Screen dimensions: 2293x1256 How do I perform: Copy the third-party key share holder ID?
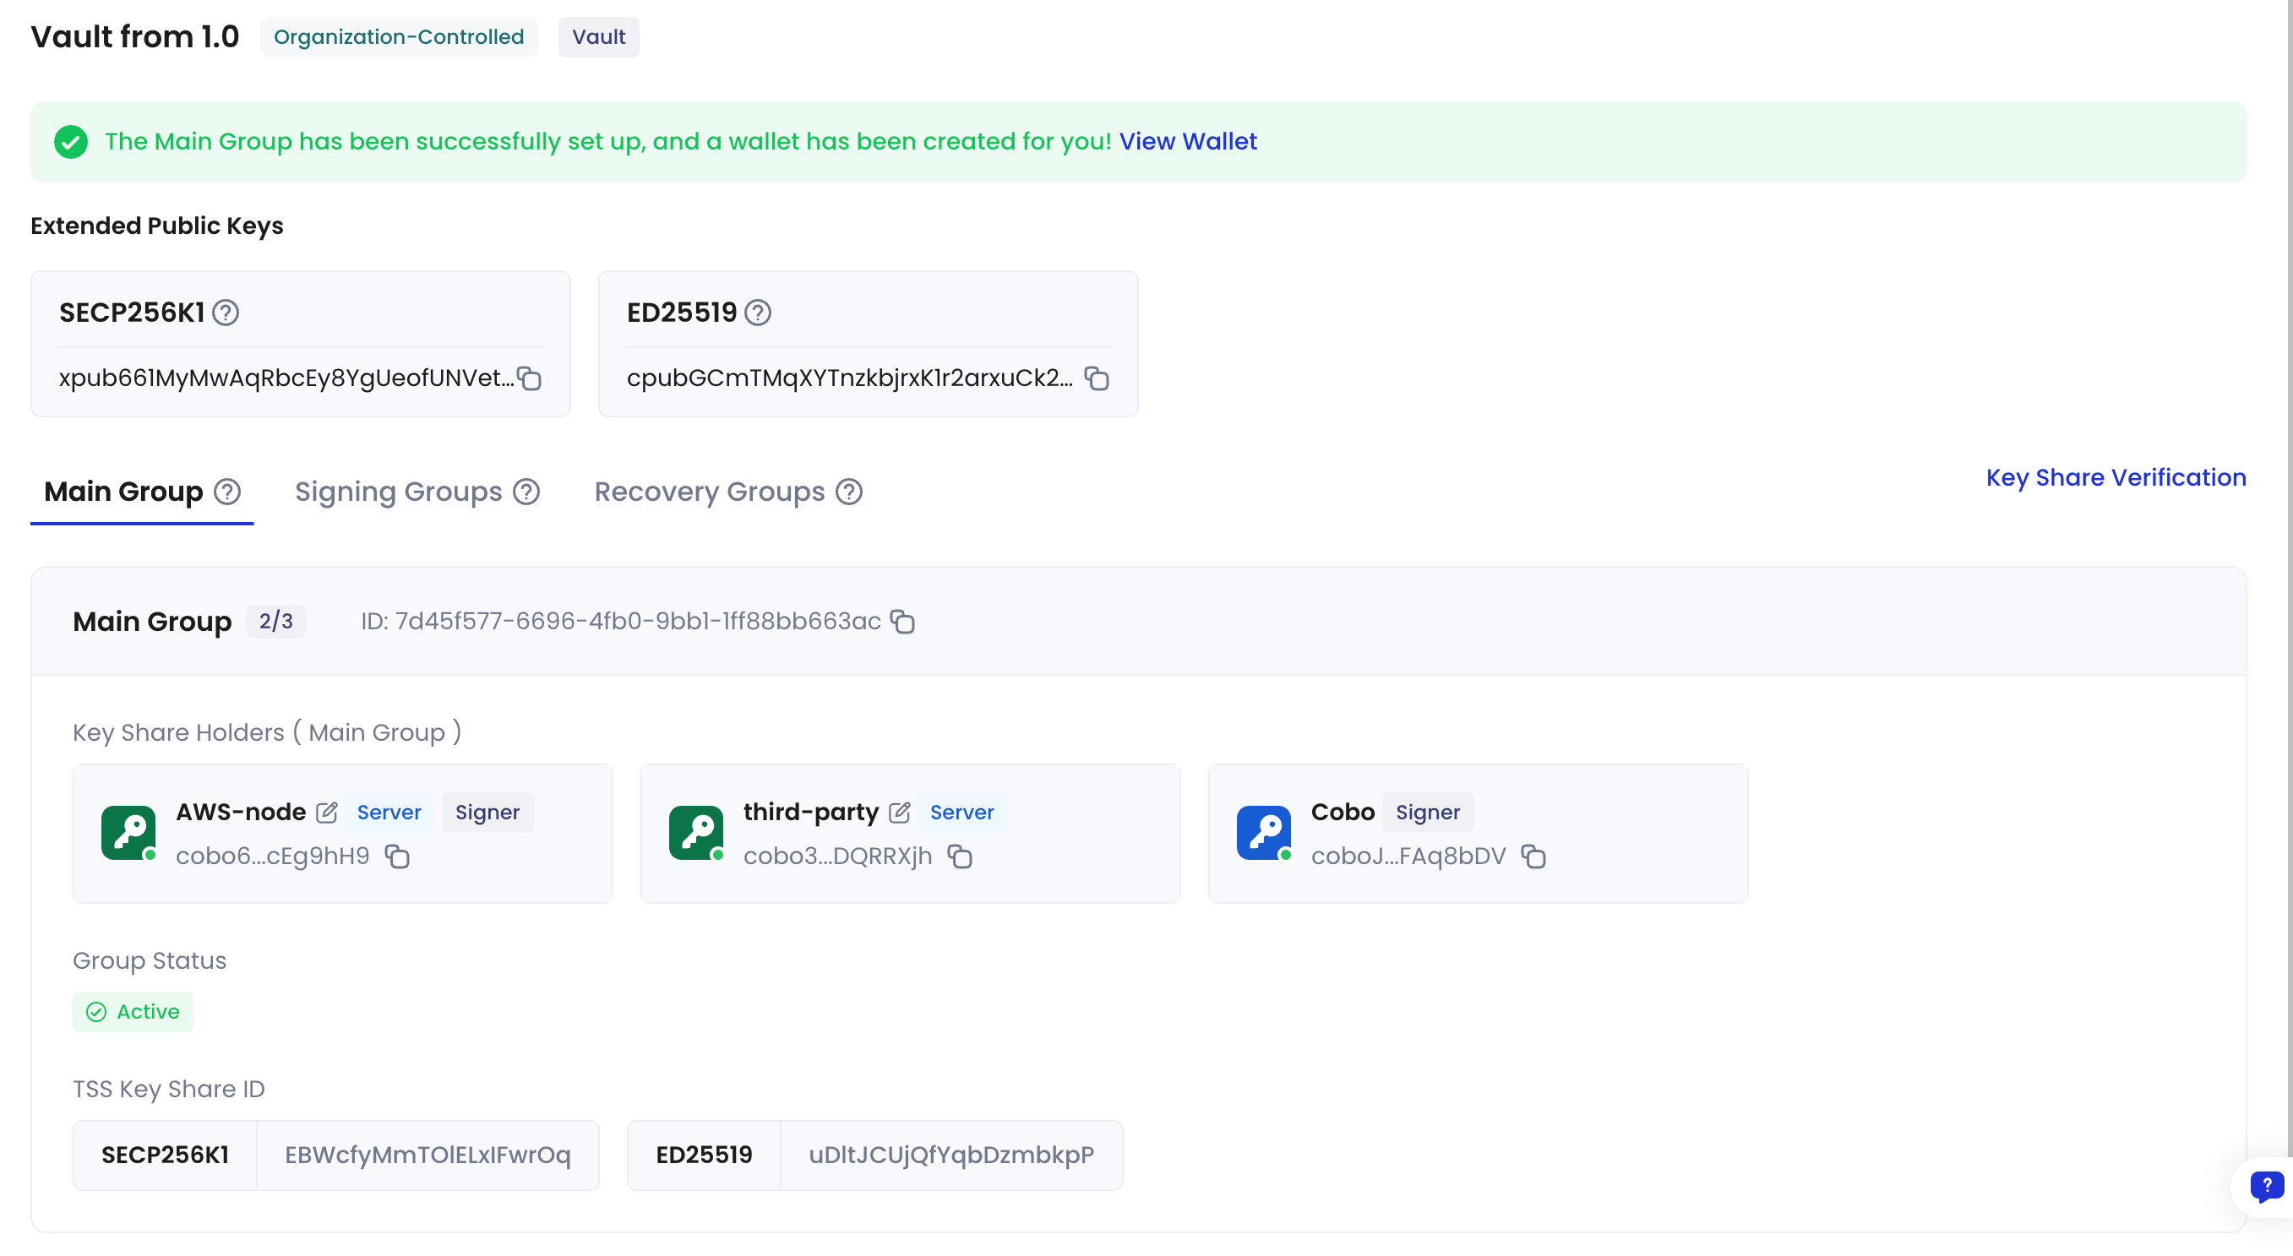[x=961, y=856]
